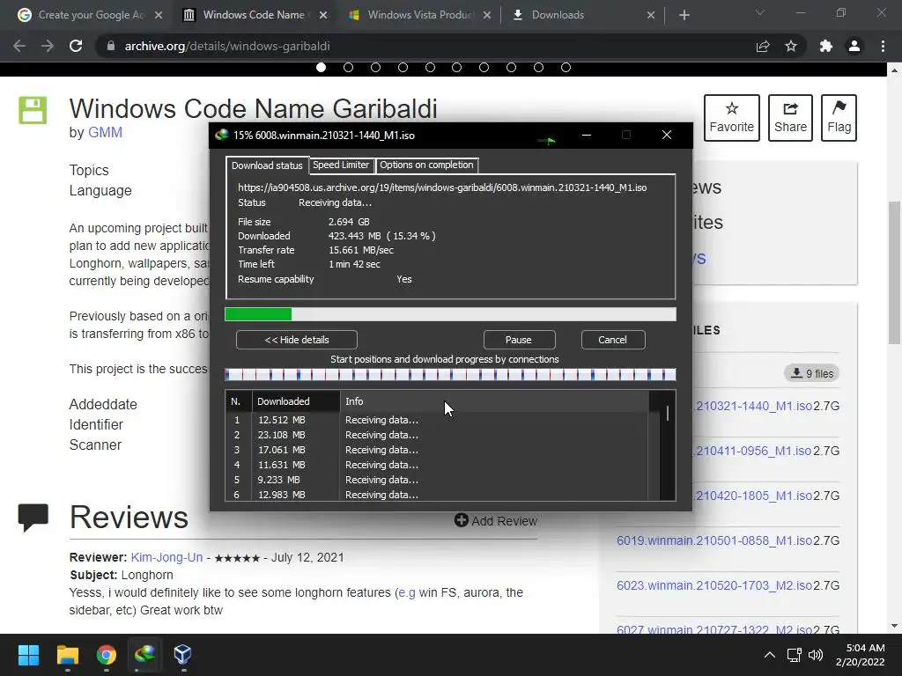Open File Explorer from the taskbar
Screen dimensions: 902x676
point(68,655)
